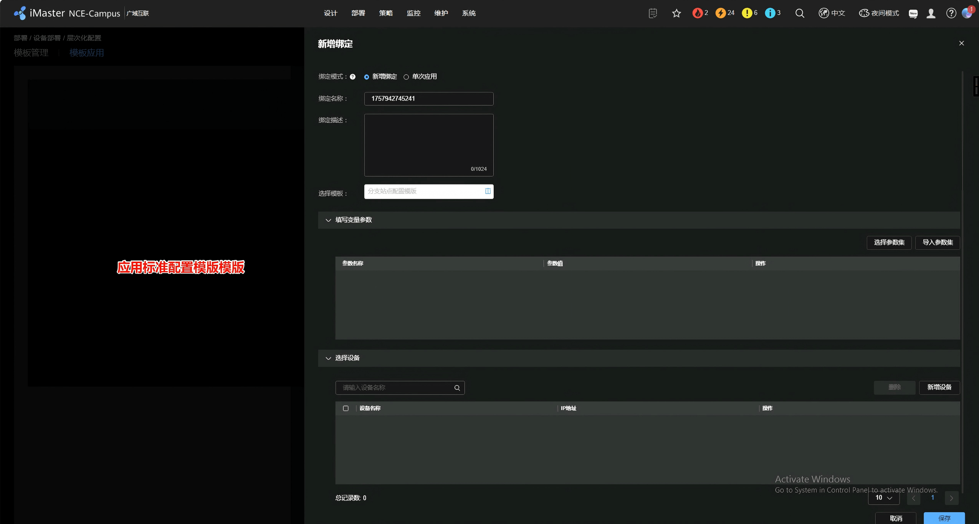Open the help question mark icon
The image size is (979, 524).
pos(951,13)
